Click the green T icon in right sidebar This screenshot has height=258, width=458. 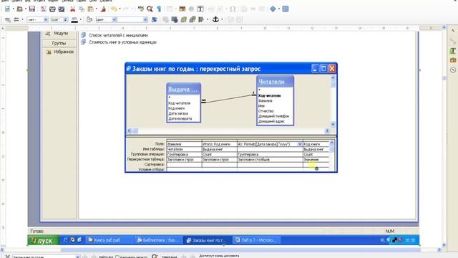(453, 51)
